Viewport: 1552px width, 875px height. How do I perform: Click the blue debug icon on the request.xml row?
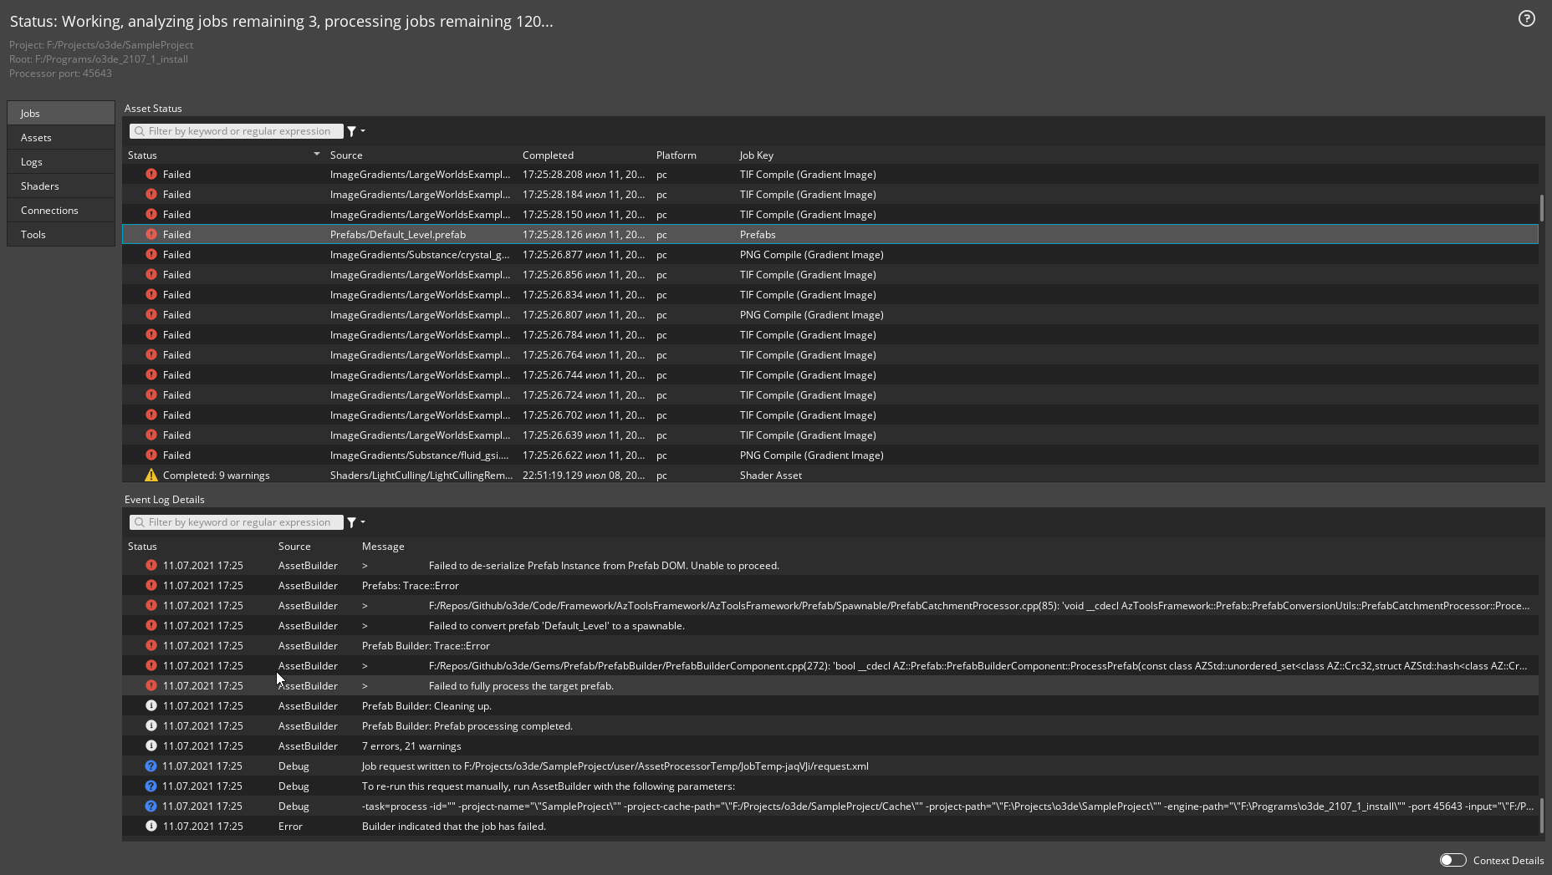point(151,766)
